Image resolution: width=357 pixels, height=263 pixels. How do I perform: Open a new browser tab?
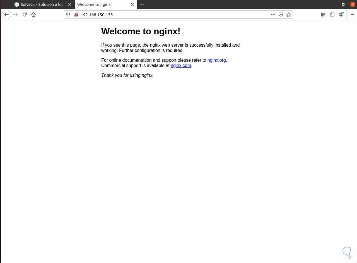coord(142,4)
